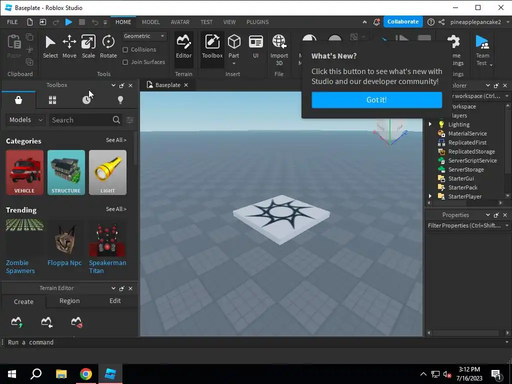Select the VEHICLE category thumbnail
The height and width of the screenshot is (384, 512).
click(x=24, y=172)
